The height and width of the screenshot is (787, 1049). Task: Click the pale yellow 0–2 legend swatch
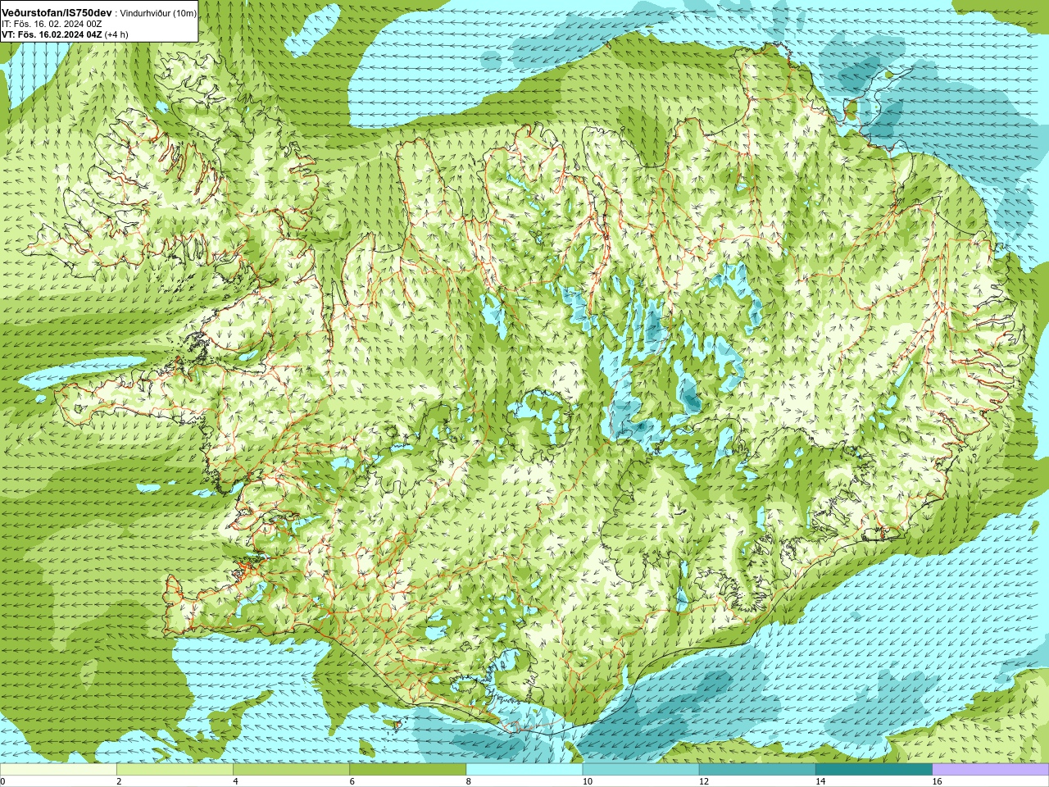click(58, 770)
